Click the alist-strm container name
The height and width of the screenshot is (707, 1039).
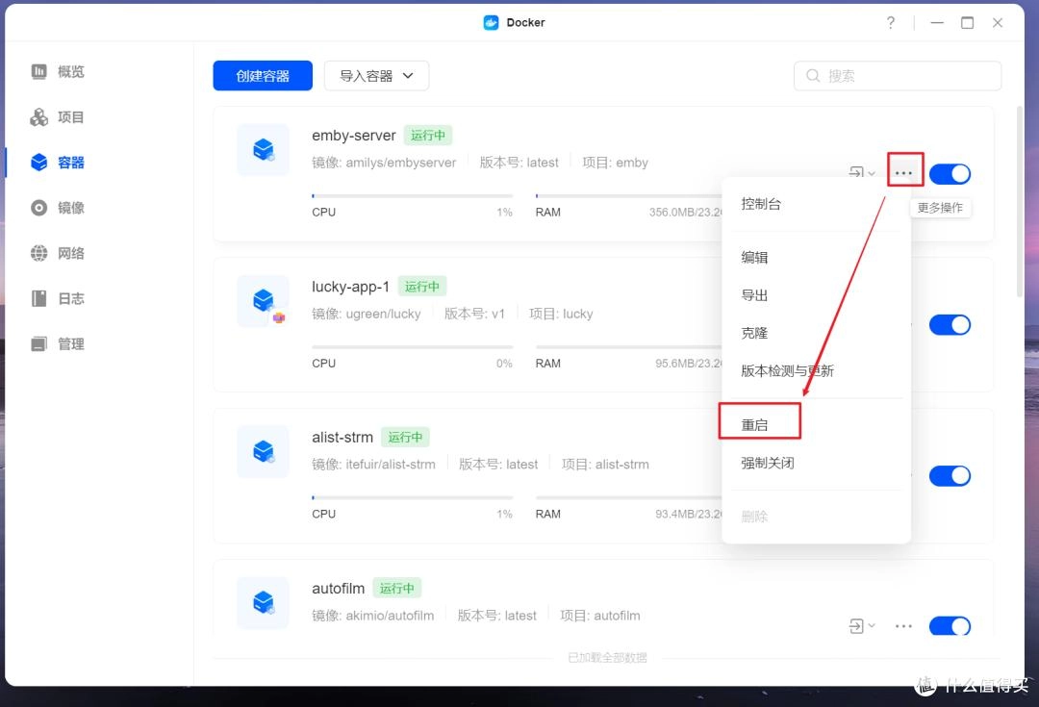point(342,438)
